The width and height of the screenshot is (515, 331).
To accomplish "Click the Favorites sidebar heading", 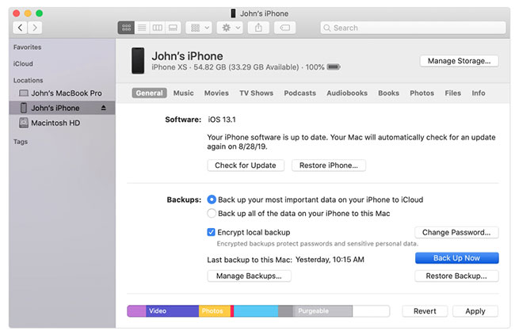I will click(27, 48).
